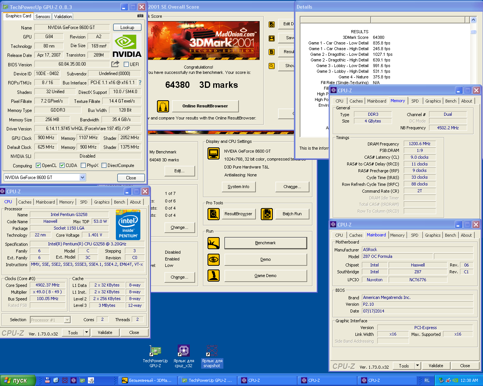Screen dimensions: 483x386
Task: Click the Demo button in 3DMark
Action: [x=266, y=260]
